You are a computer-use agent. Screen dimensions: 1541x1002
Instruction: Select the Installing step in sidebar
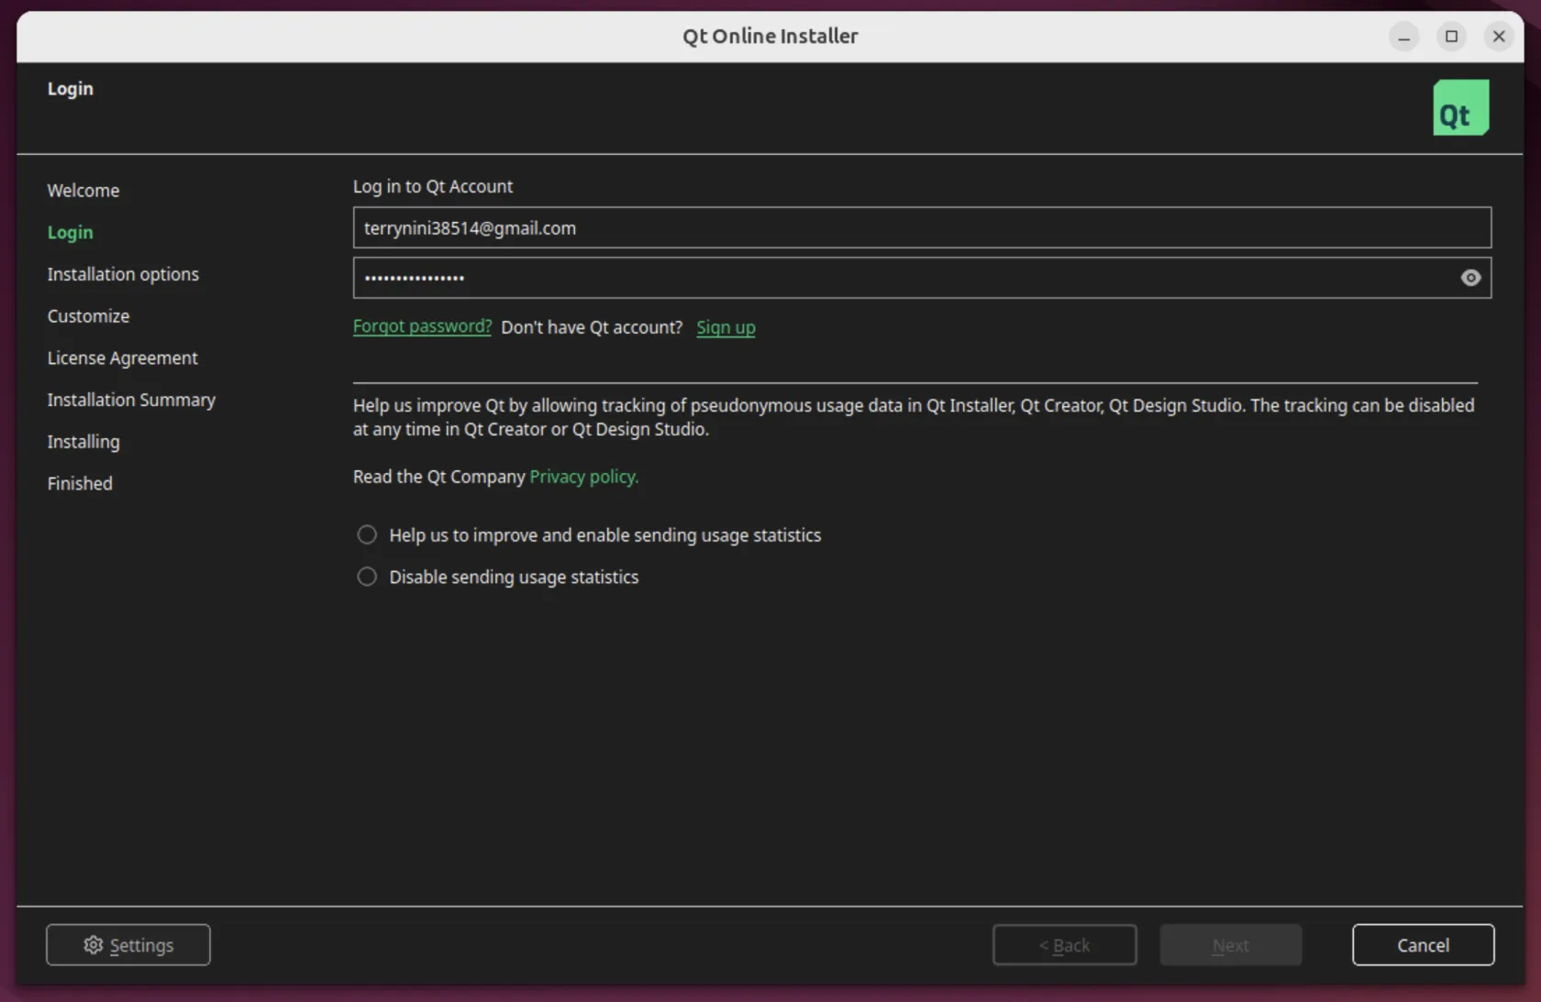tap(83, 442)
